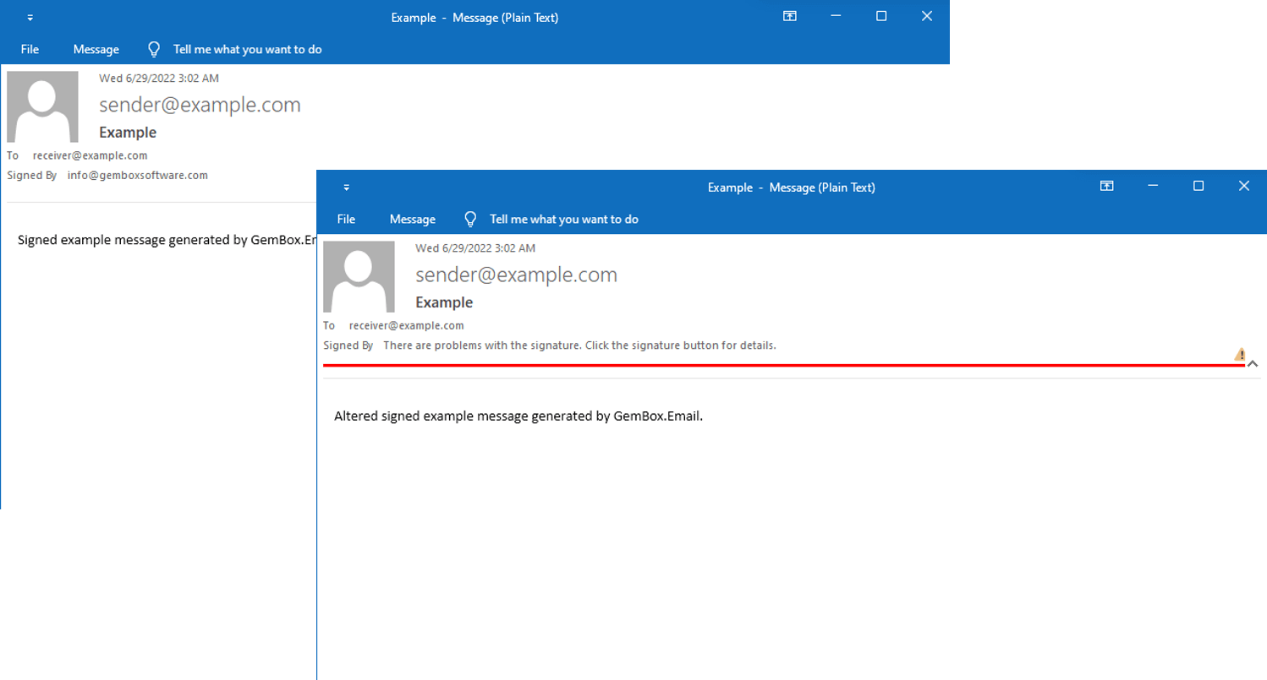The height and width of the screenshot is (680, 1267).
Task: Open Quick Access Toolbar dropdown in altered message window
Action: click(347, 188)
